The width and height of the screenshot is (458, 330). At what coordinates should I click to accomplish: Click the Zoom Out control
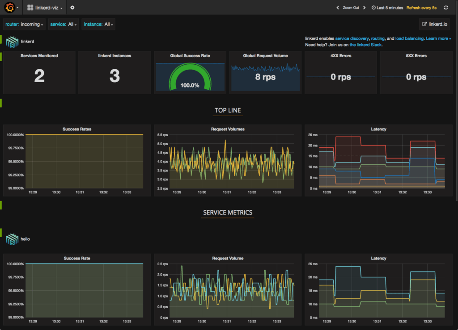(350, 8)
